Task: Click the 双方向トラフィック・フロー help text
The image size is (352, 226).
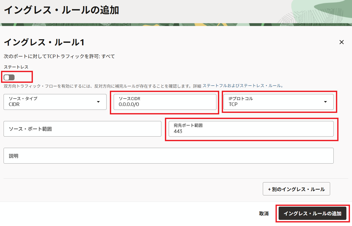Action: [x=102, y=86]
